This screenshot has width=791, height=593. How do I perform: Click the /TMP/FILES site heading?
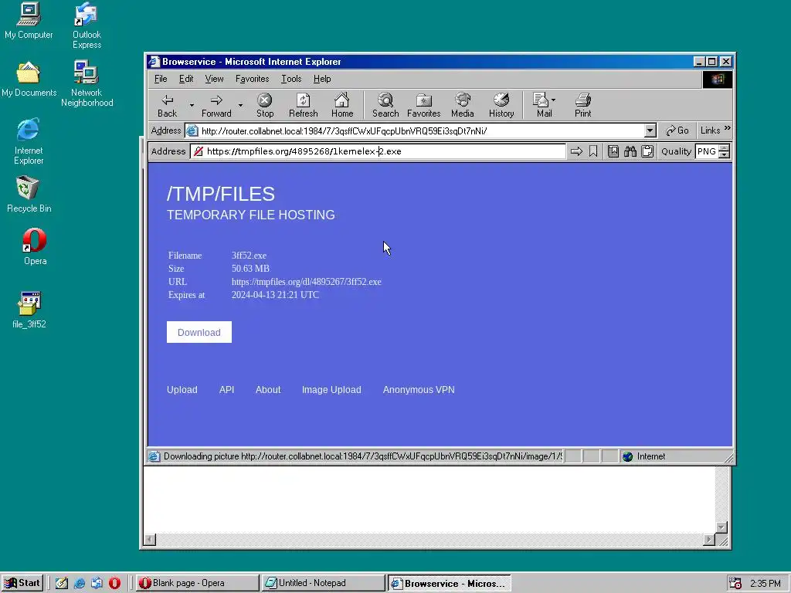tap(221, 194)
